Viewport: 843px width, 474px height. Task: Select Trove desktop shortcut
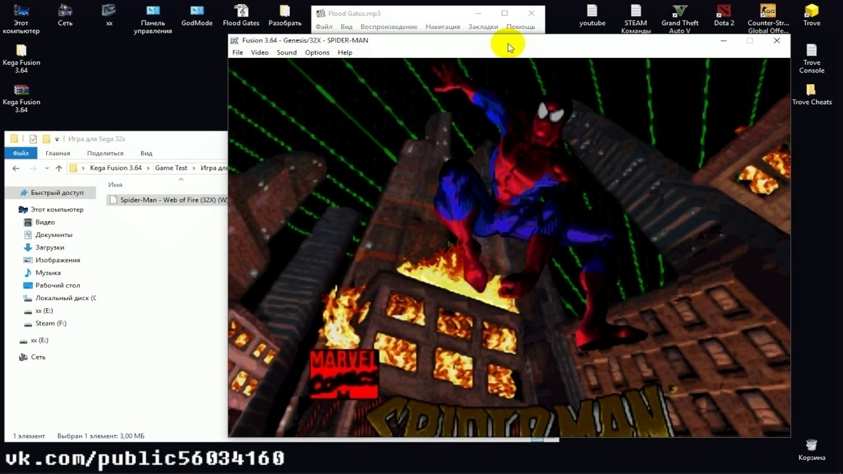[x=811, y=16]
